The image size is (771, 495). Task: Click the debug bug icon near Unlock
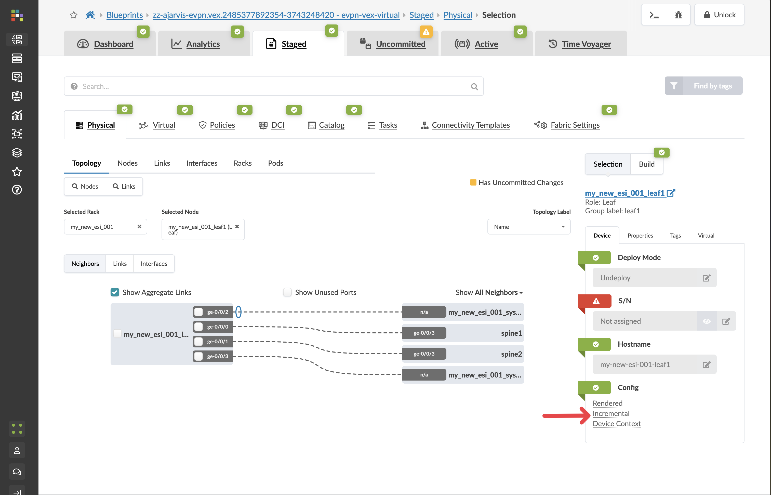coord(679,15)
